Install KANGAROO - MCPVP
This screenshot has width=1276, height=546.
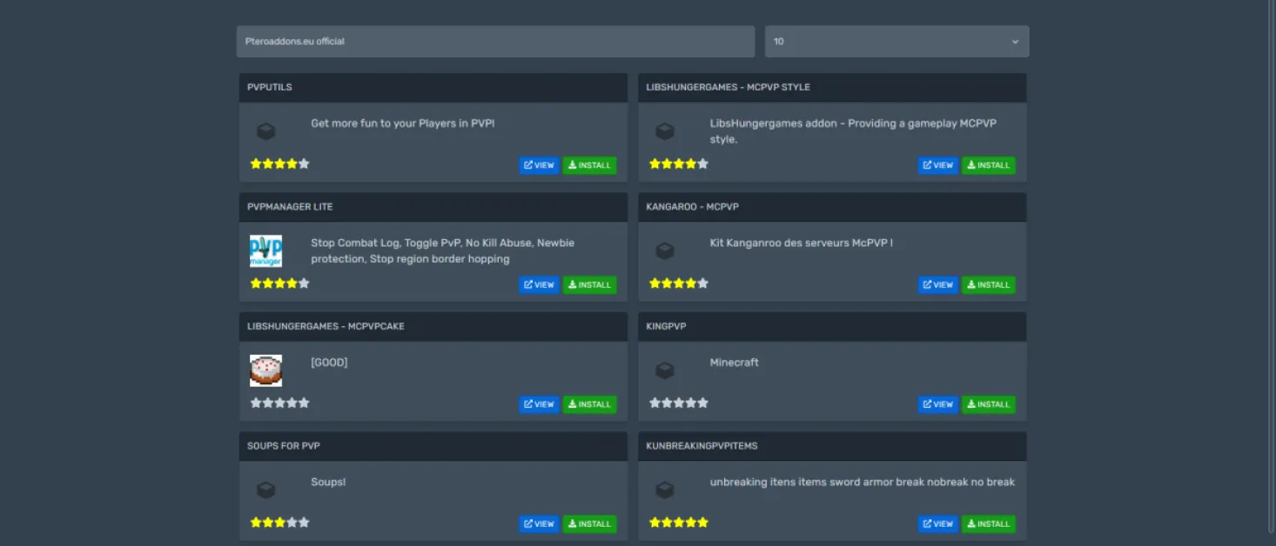click(x=988, y=284)
